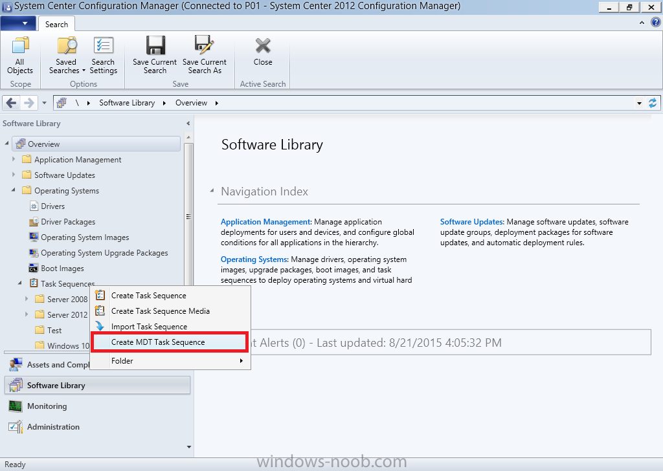Close the active search with Close icon
This screenshot has height=471, width=663.
(x=263, y=46)
